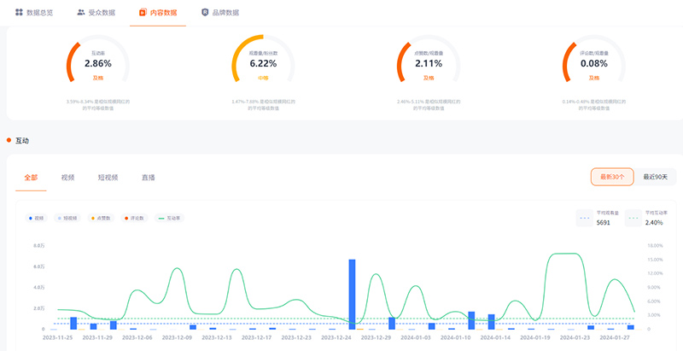The width and height of the screenshot is (683, 351).
Task: Select the 最新30个 range button
Action: [612, 177]
